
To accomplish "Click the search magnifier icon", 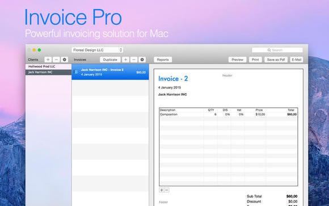I will [269, 50].
